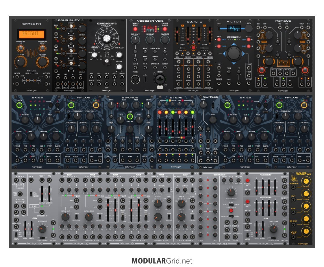Toggle Four LFO Mode Reset/Sync switch

182,48
